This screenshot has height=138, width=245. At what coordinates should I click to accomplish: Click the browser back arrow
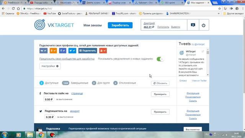point(3,8)
